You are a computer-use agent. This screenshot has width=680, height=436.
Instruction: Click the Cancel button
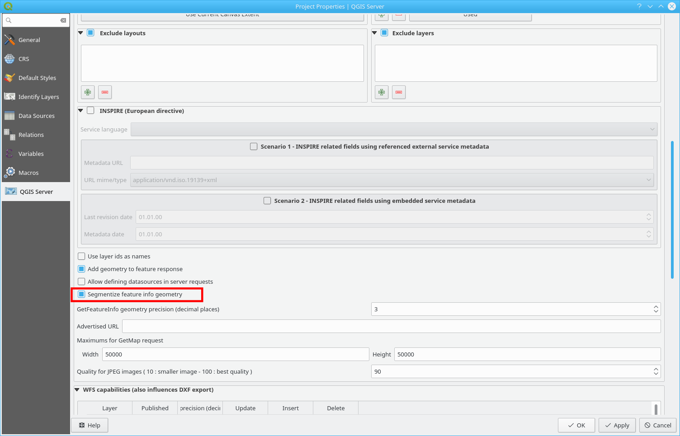point(658,425)
